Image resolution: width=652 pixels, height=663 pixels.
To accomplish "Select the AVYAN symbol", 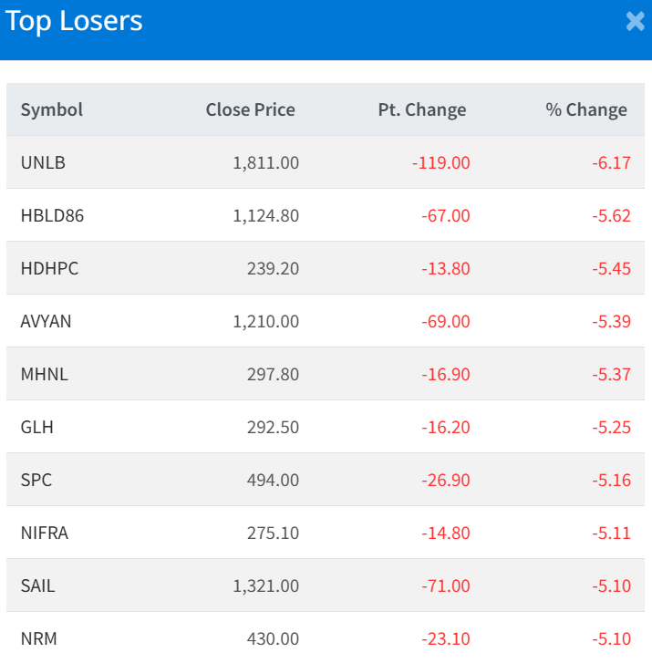I will point(46,322).
